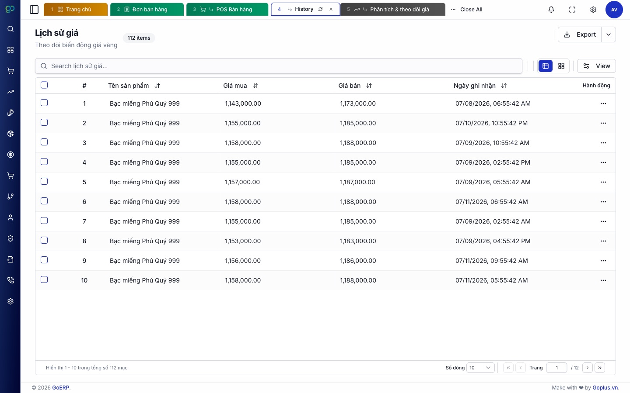This screenshot has width=630, height=393.
Task: Open the Số dòng rows-per-page dropdown
Action: [480, 368]
